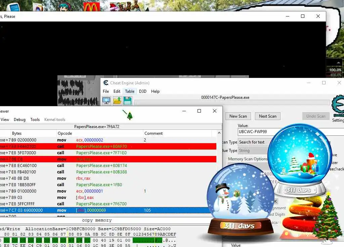Open the Edit menu in Cheat Engine
Screen dimensions: 344x247
point(117,91)
